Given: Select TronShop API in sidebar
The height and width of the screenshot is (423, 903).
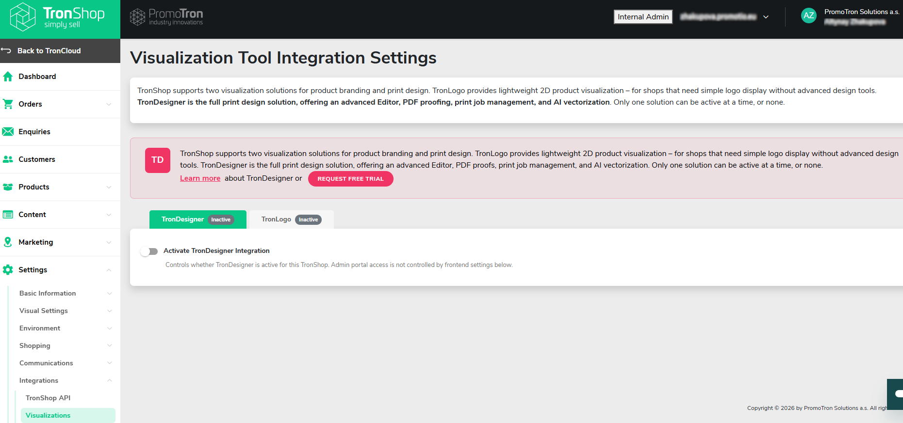Looking at the screenshot, I should (x=48, y=398).
